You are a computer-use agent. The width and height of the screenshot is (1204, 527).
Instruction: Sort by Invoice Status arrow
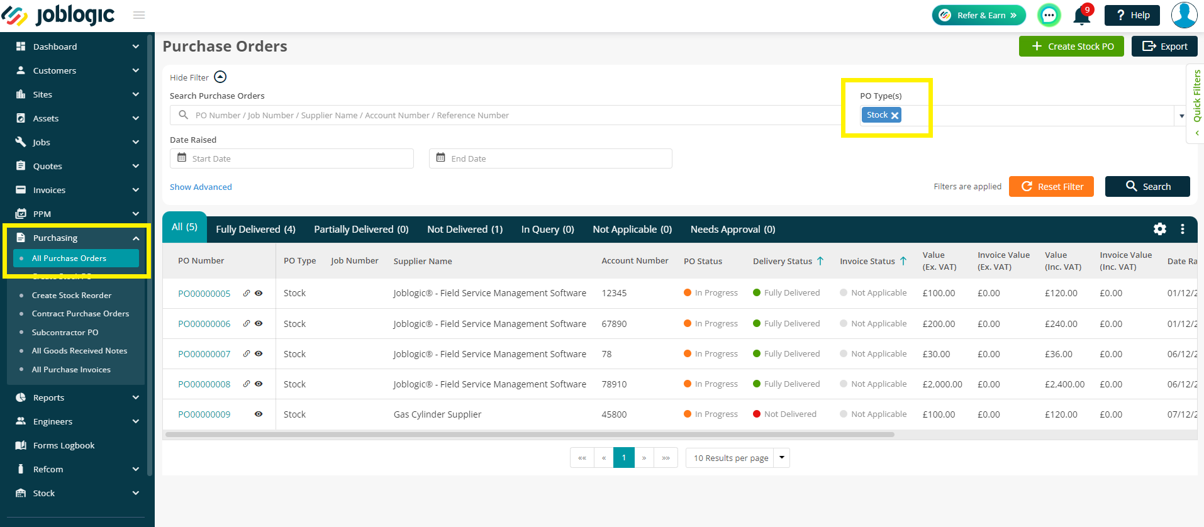click(903, 261)
